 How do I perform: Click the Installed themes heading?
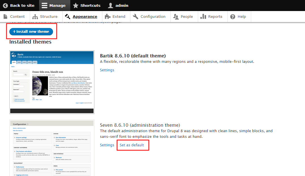(30, 42)
